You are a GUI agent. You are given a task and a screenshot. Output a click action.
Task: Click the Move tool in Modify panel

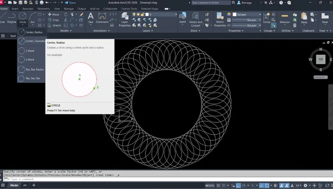53,14
